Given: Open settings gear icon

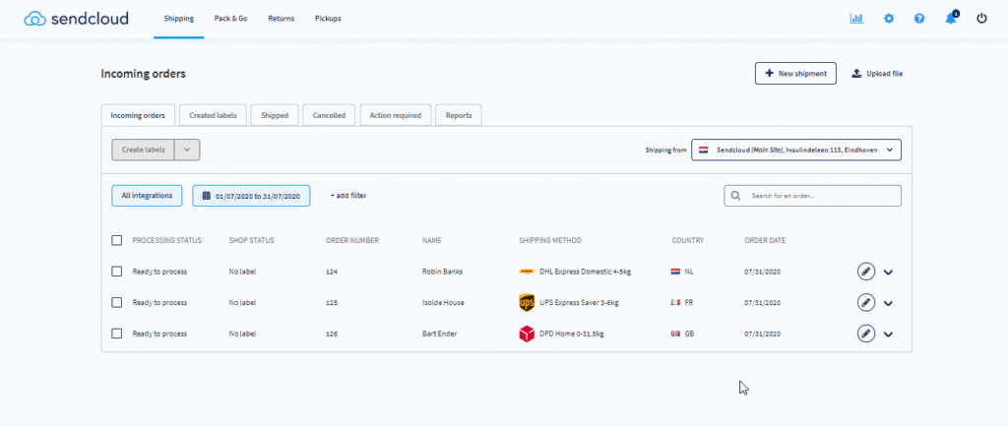Looking at the screenshot, I should click(x=889, y=19).
